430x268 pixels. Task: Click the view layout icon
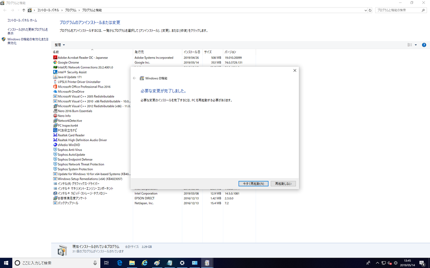[410, 45]
